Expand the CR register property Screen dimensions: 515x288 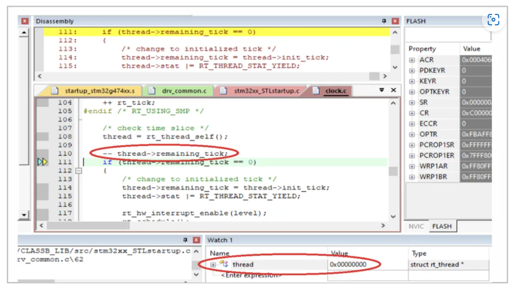pyautogui.click(x=412, y=113)
